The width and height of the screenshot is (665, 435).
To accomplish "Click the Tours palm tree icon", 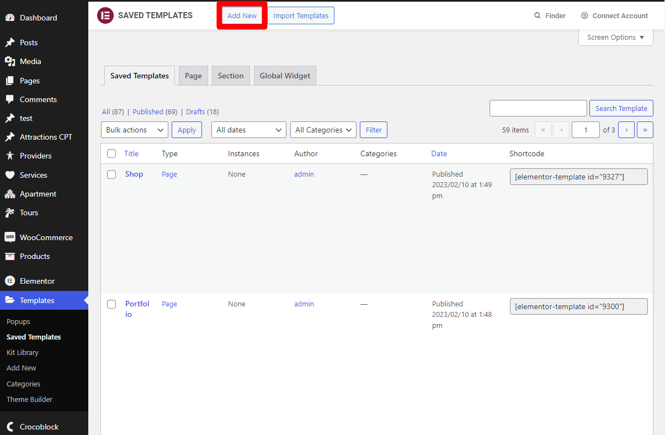I will pos(10,213).
